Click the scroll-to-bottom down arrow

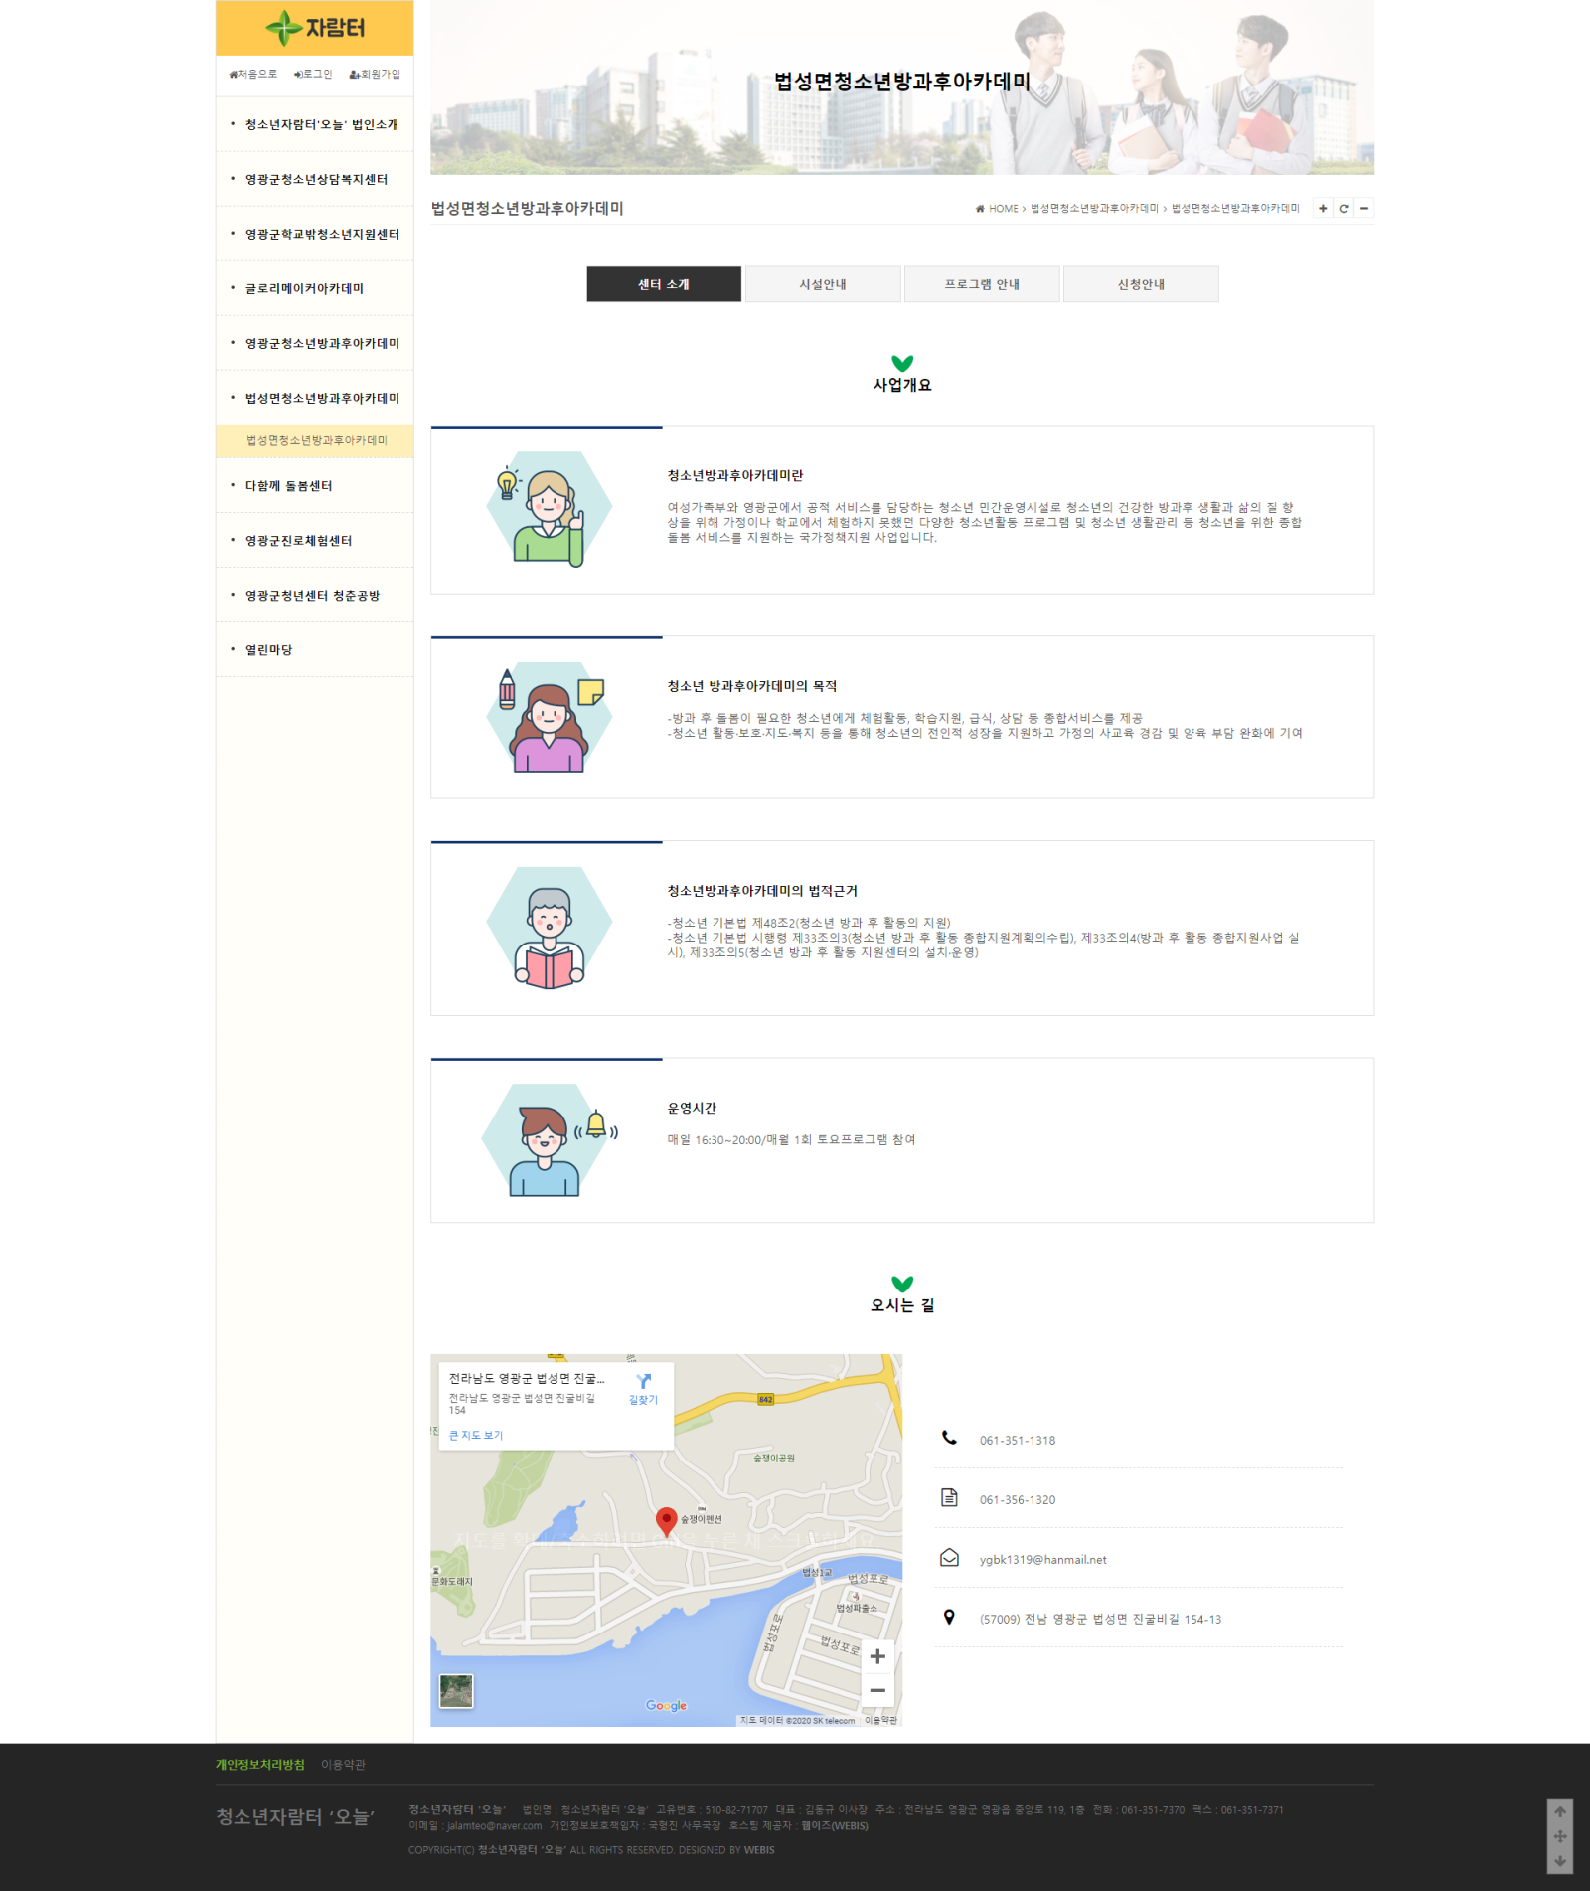tap(1560, 1861)
